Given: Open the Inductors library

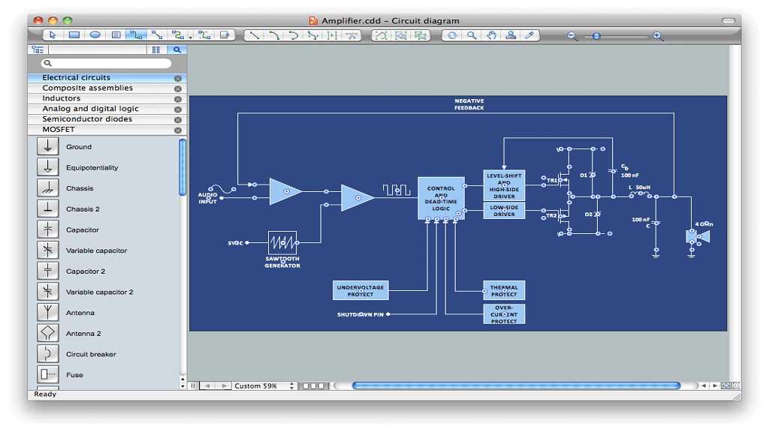Looking at the screenshot, I should coord(107,98).
